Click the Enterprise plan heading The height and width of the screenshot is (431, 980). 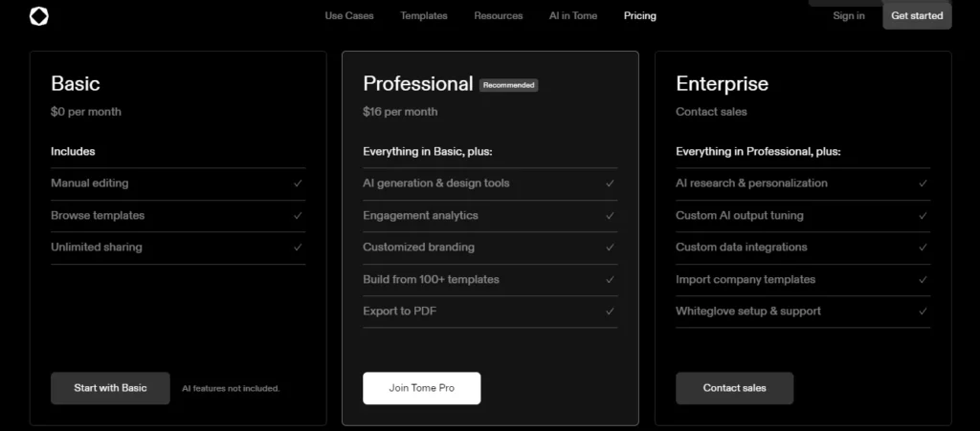(722, 83)
